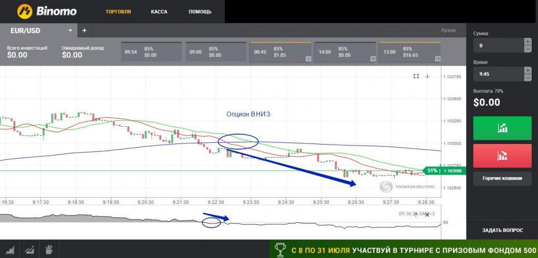Click the Binomo logo

point(47,12)
